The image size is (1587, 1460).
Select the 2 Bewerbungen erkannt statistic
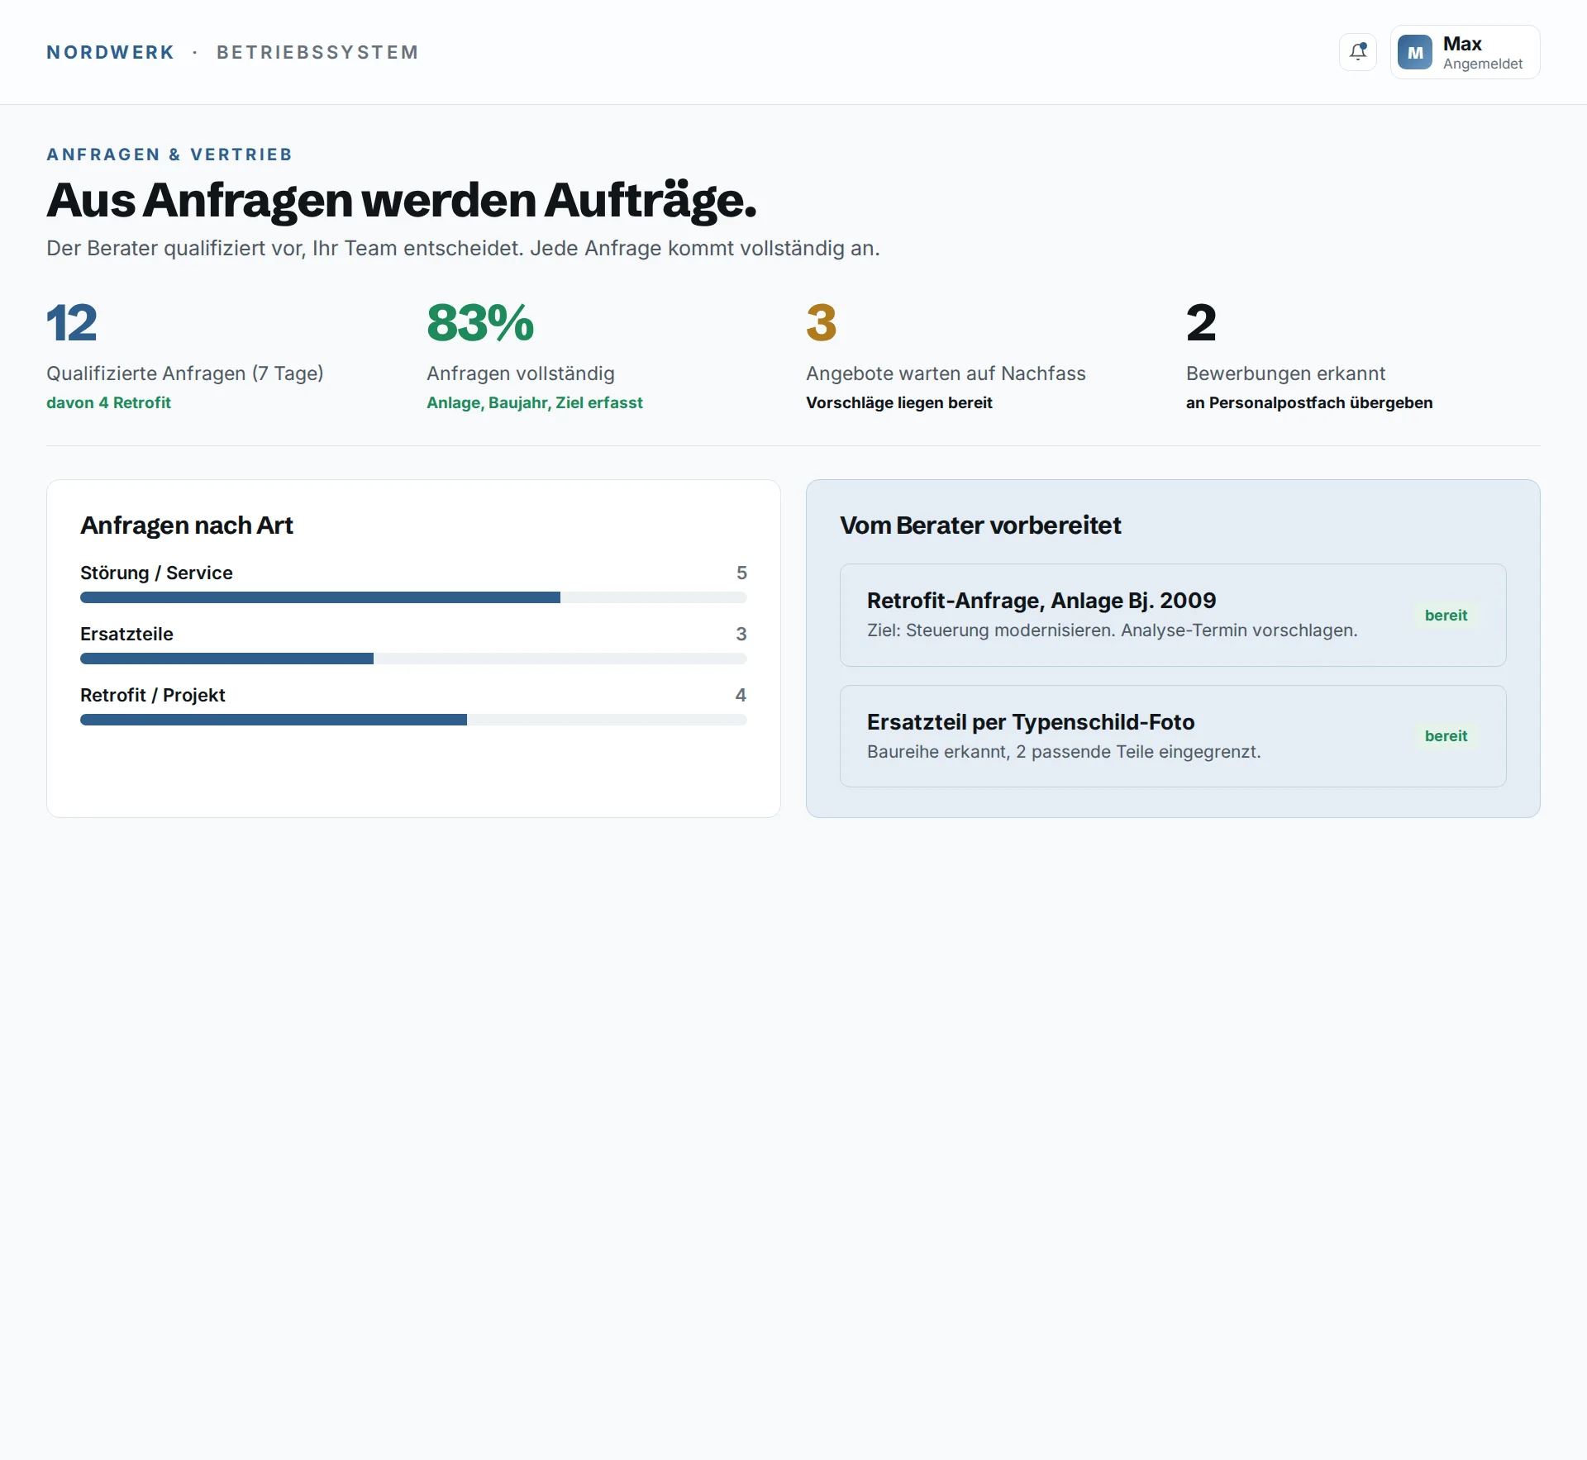(x=1309, y=355)
